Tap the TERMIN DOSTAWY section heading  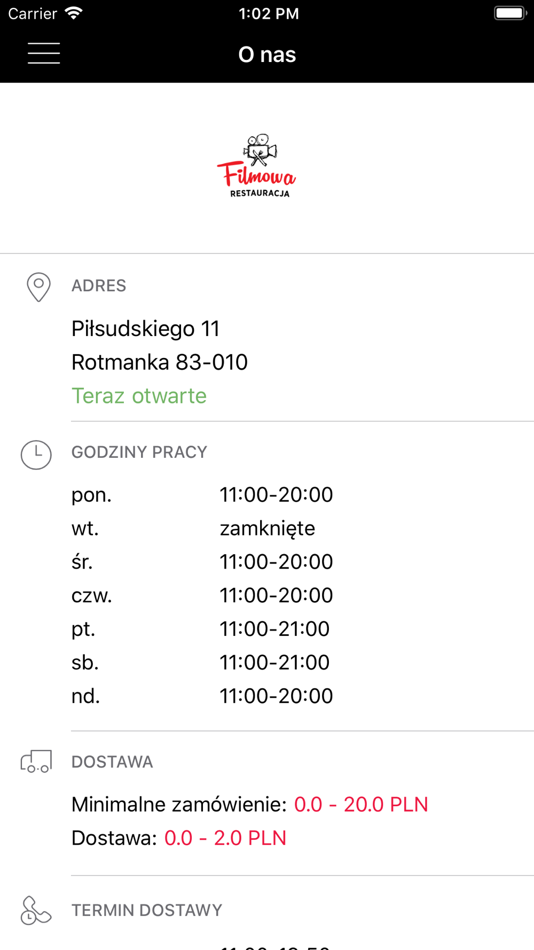click(x=147, y=910)
